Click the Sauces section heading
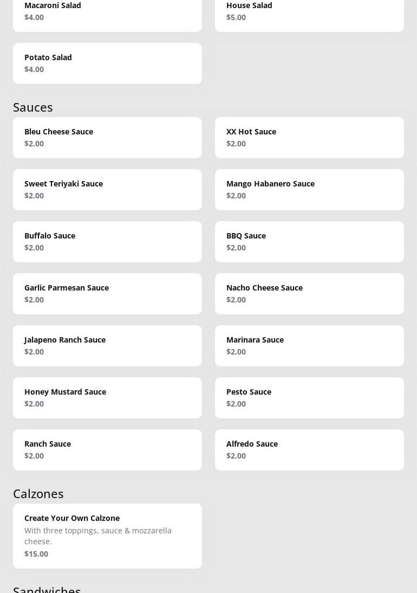The height and width of the screenshot is (593, 417). tap(33, 107)
